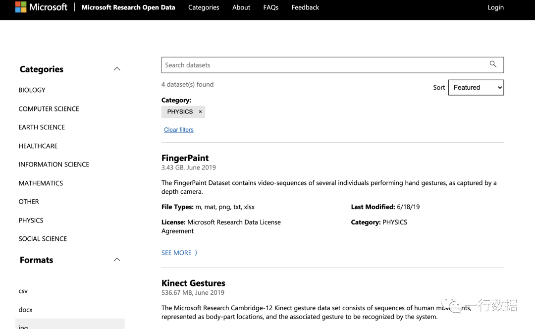Click the Microsoft logo
Screen dimensions: 535x329
41,7
